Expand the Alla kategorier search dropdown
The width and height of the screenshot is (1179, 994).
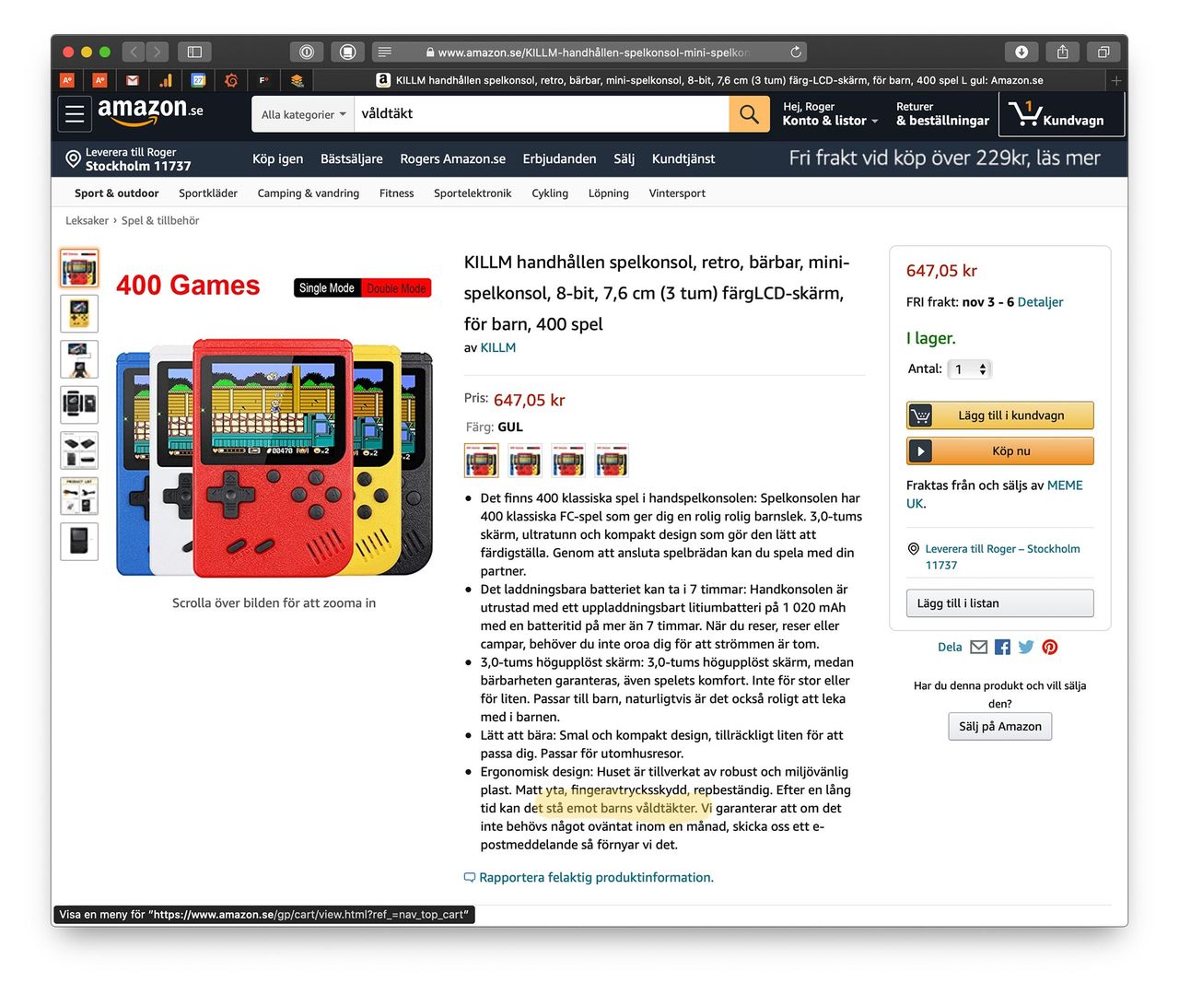coord(303,114)
